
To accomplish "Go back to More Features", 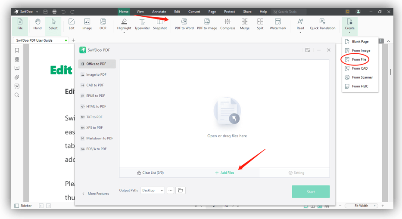I will coord(95,194).
